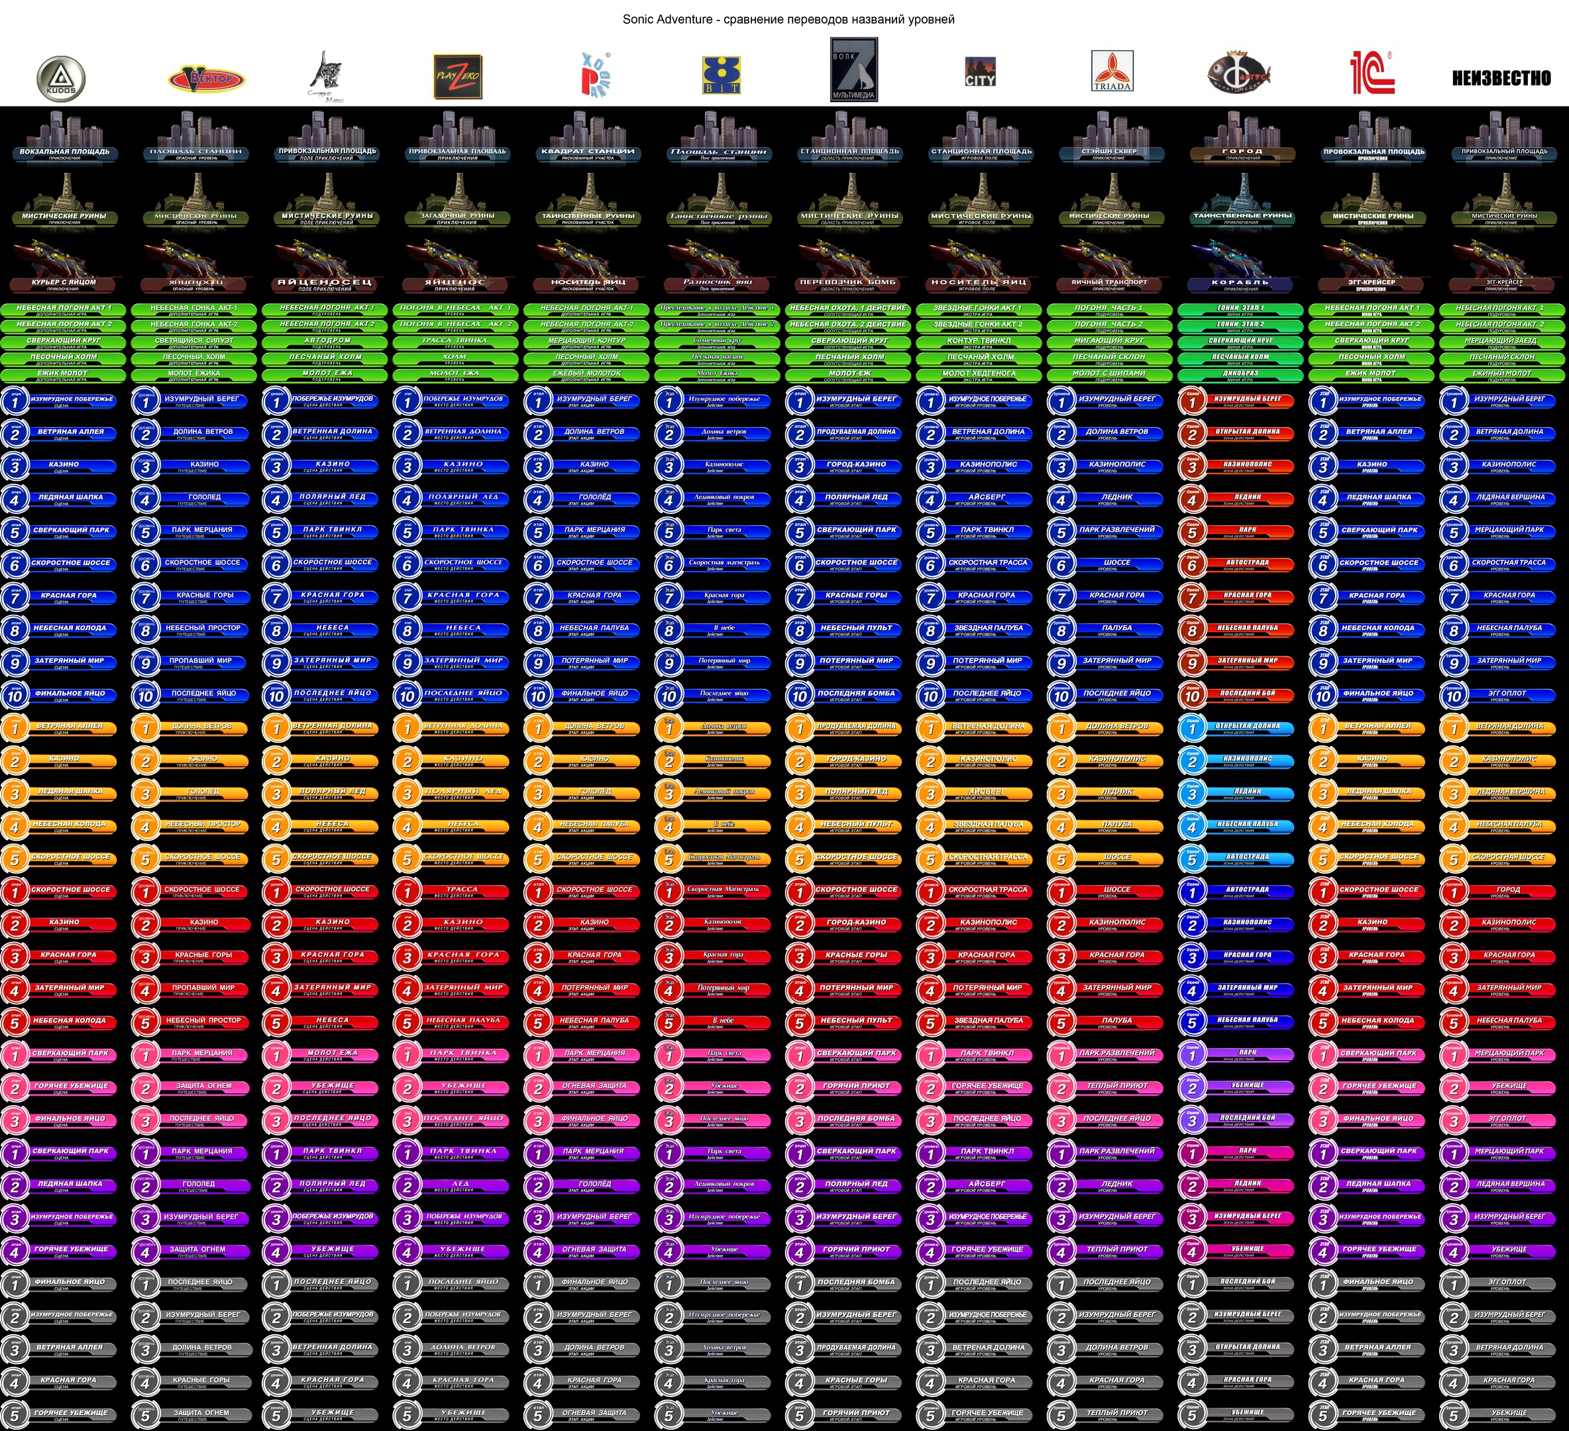Click the CITY publisher logo
Viewport: 1569px width, 1431px height.
pos(980,72)
